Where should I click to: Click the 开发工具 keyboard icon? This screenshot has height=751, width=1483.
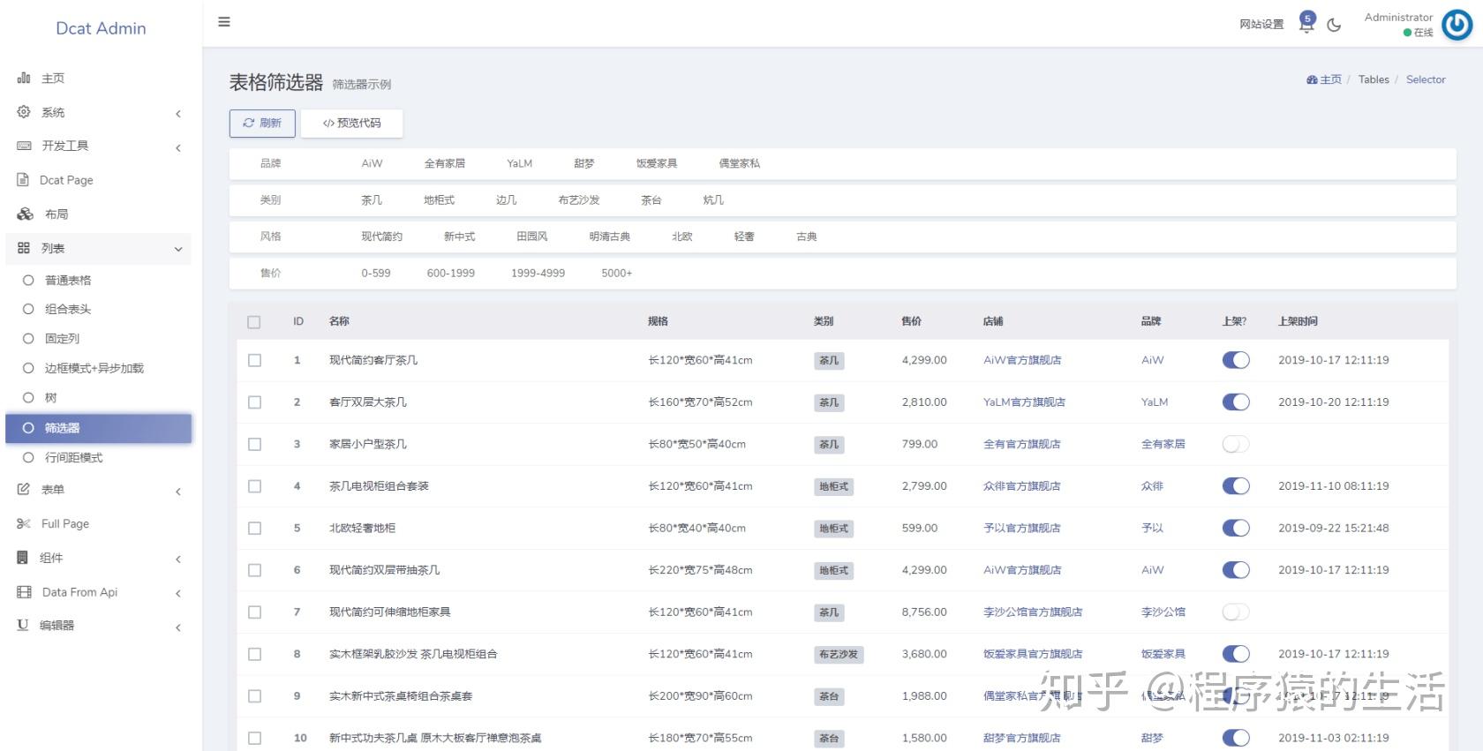24,146
